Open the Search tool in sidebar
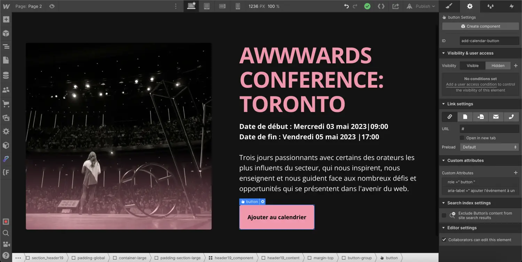Viewport: 522px width, 262px height. [6, 233]
